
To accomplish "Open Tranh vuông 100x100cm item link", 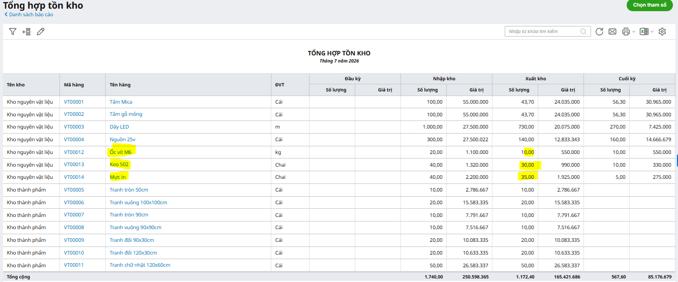I will pos(138,203).
